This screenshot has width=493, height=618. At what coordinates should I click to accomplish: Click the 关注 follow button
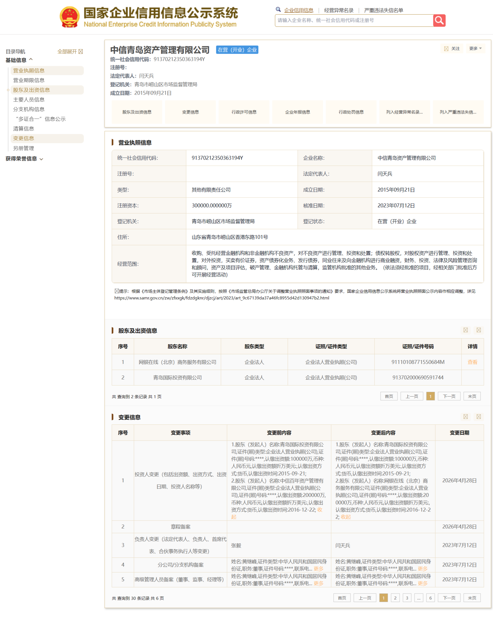tap(452, 48)
